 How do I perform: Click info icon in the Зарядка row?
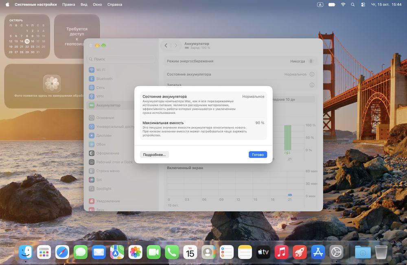(x=312, y=85)
